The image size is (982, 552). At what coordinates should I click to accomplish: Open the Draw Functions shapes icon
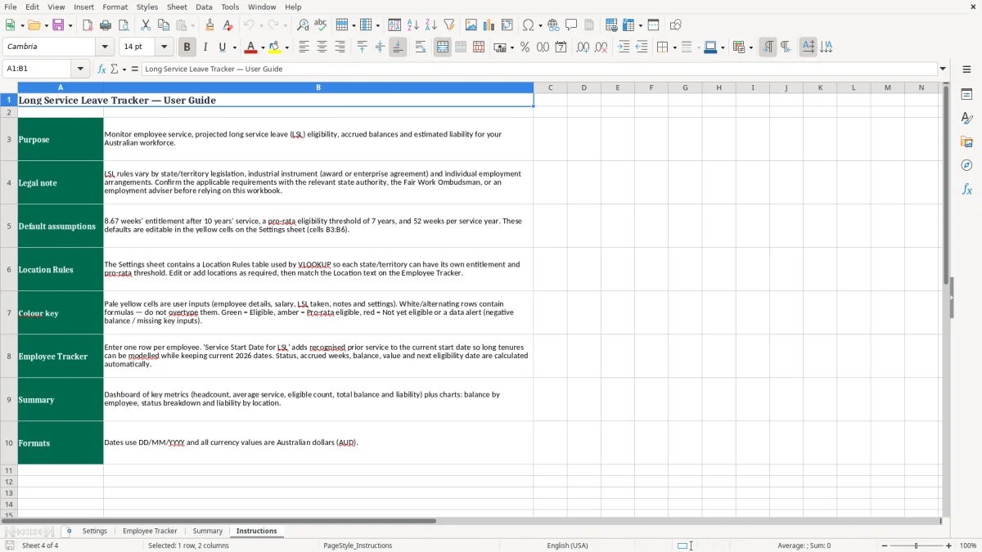tap(676, 25)
